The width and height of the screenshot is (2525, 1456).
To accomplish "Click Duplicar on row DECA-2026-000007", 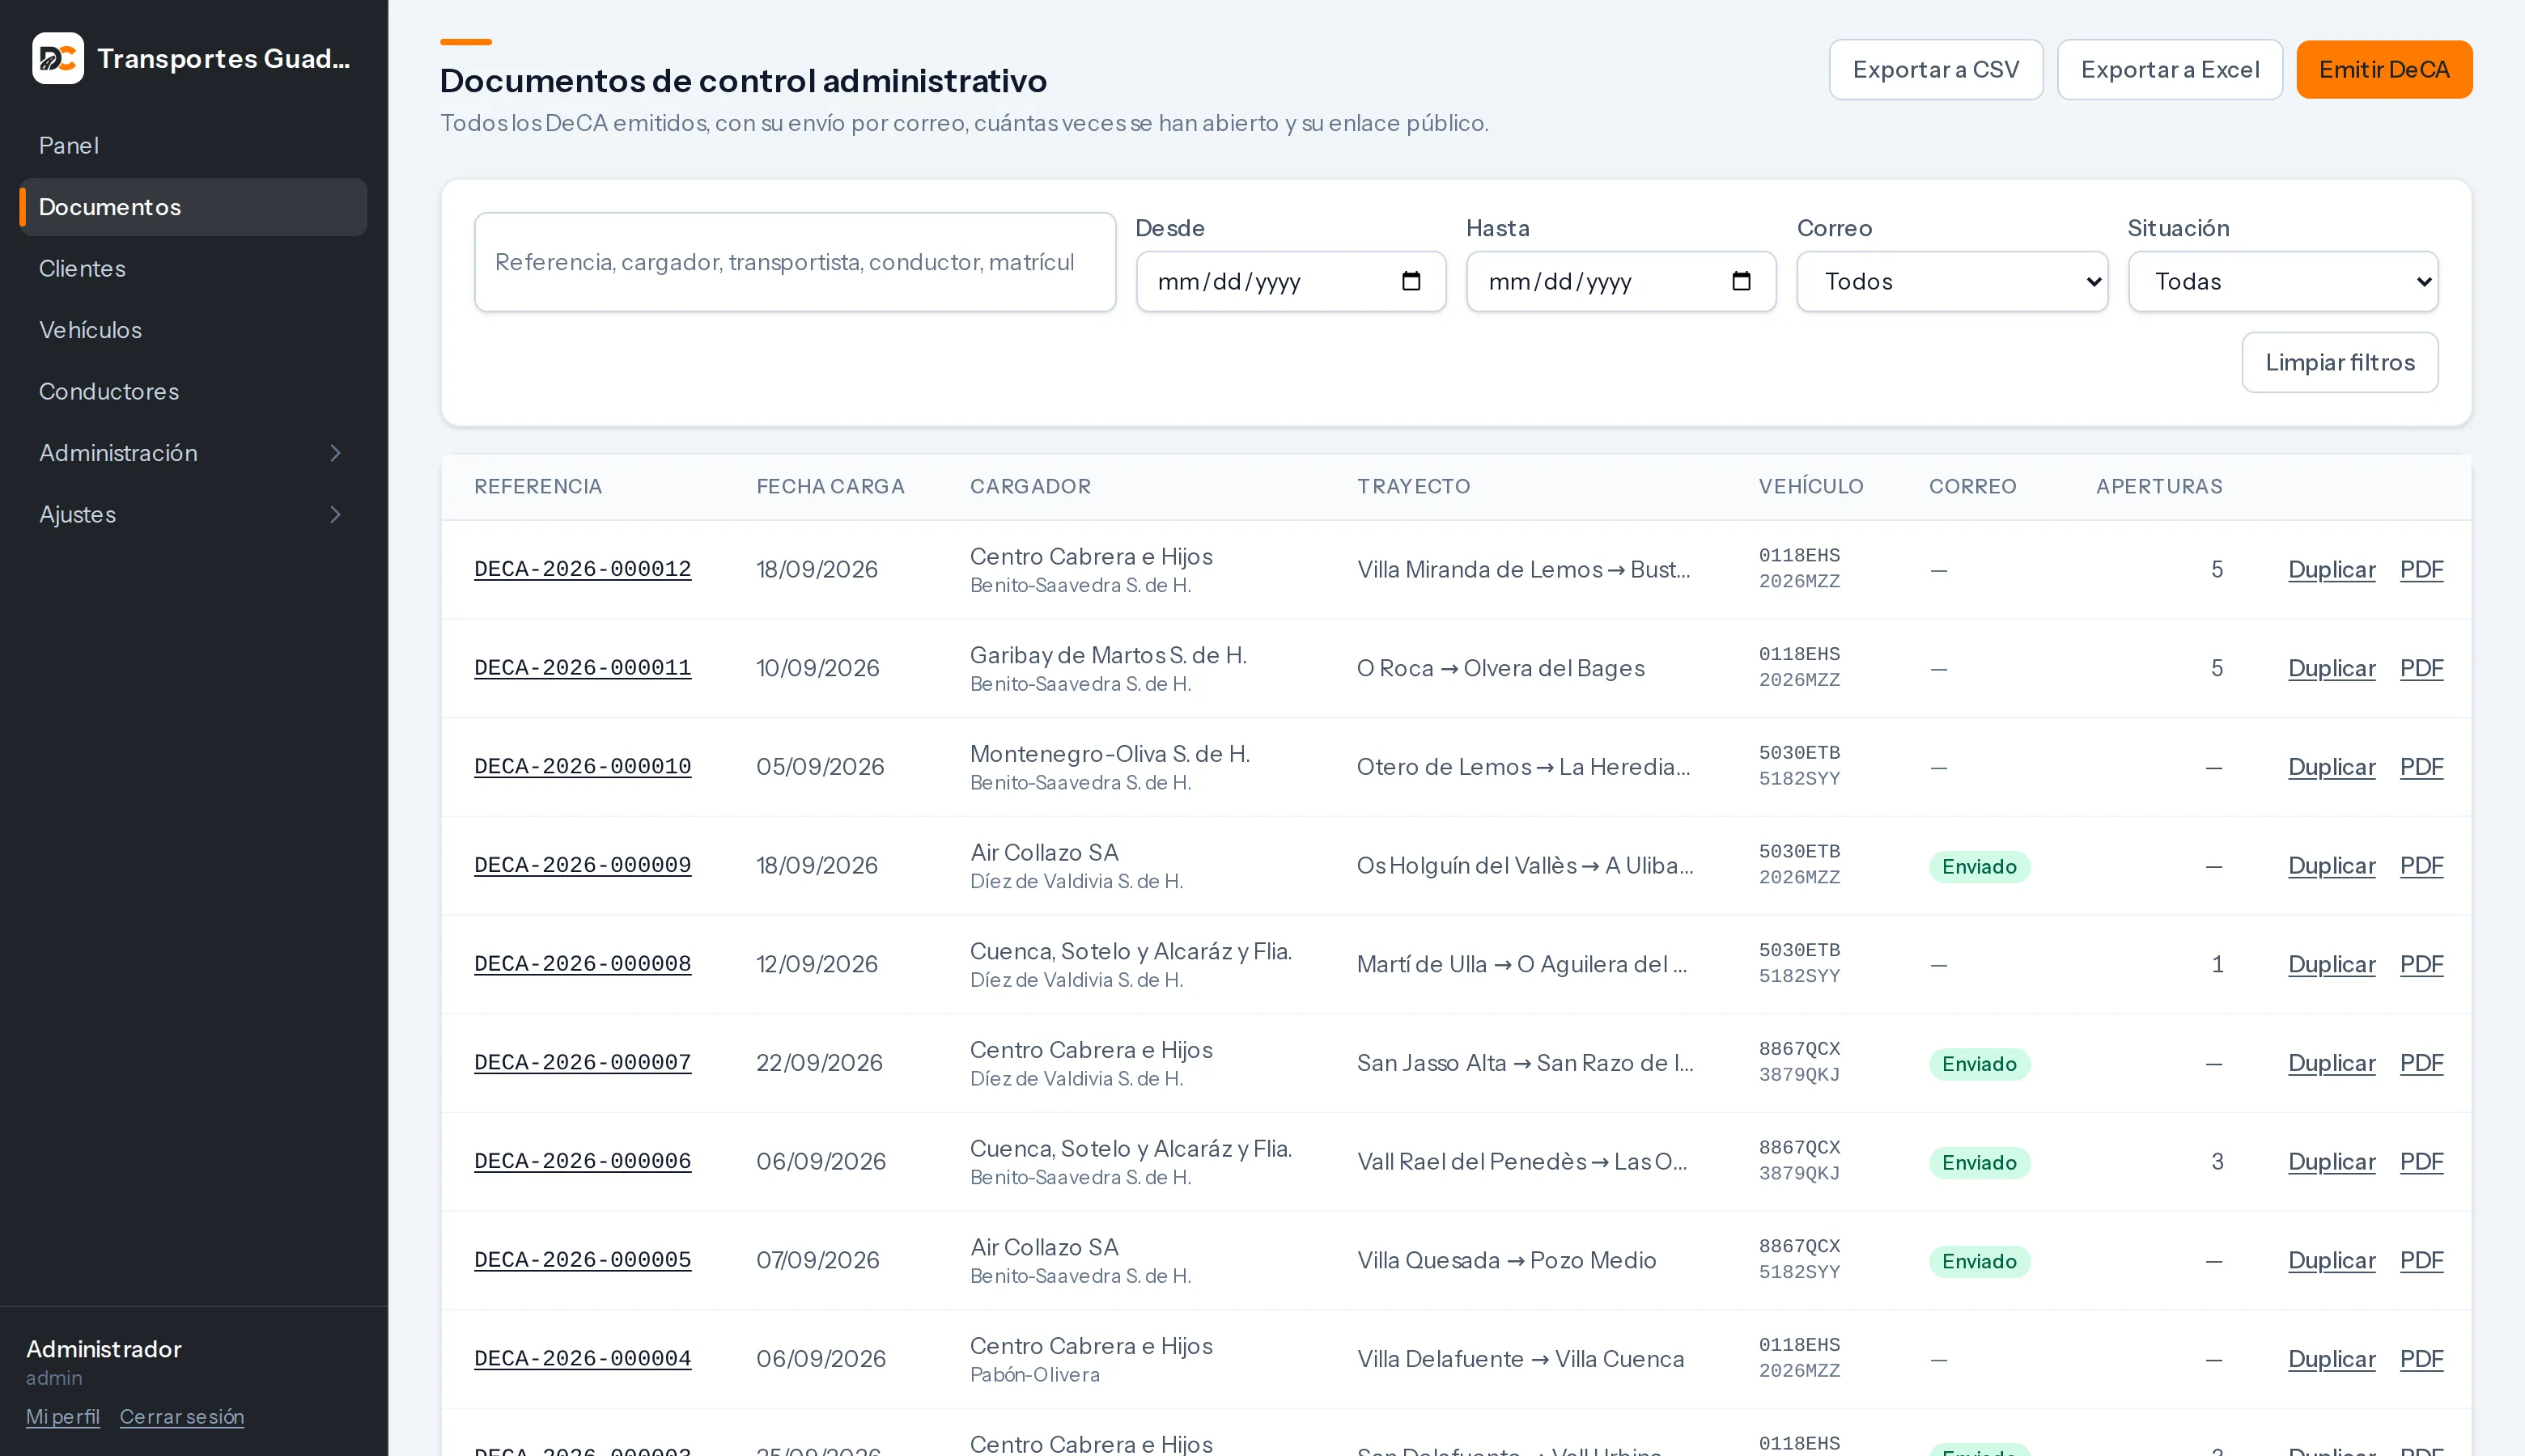I will click(2331, 1063).
